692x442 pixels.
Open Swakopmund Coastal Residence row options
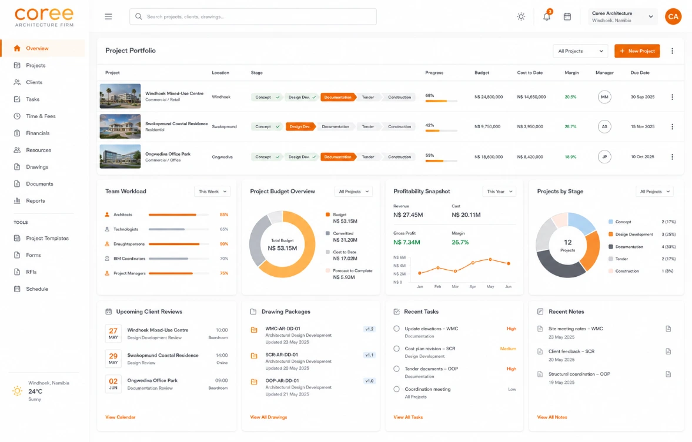(x=672, y=126)
